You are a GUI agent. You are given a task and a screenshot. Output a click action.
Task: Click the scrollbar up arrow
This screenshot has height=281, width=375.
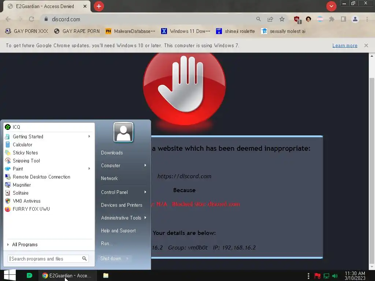click(372, 56)
